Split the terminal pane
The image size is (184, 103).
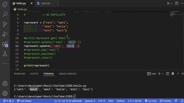[168, 74]
